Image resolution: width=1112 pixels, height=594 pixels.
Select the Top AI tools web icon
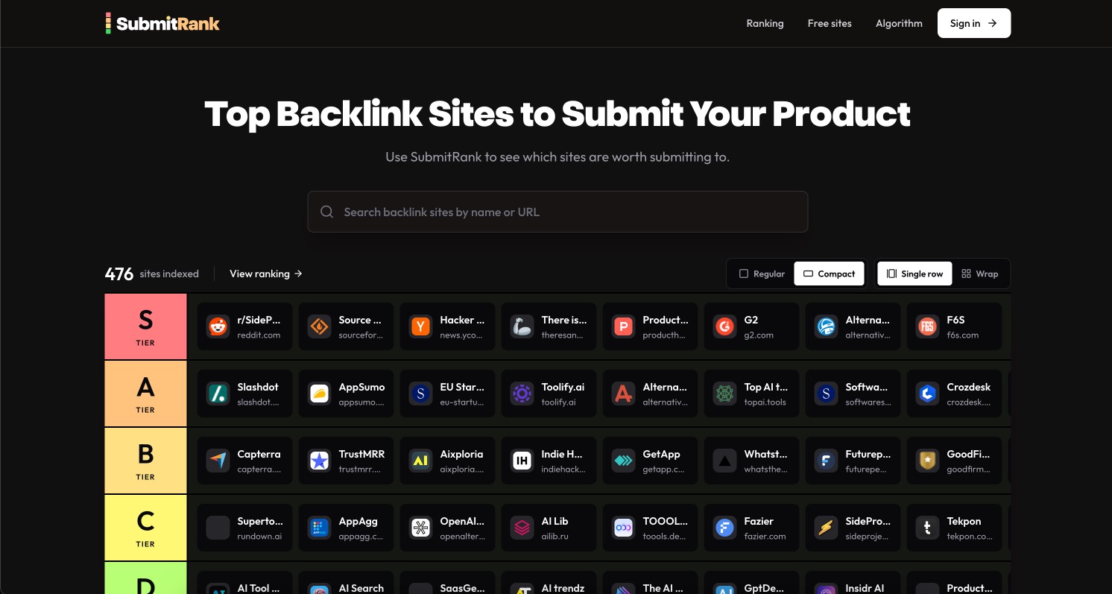[x=725, y=394]
